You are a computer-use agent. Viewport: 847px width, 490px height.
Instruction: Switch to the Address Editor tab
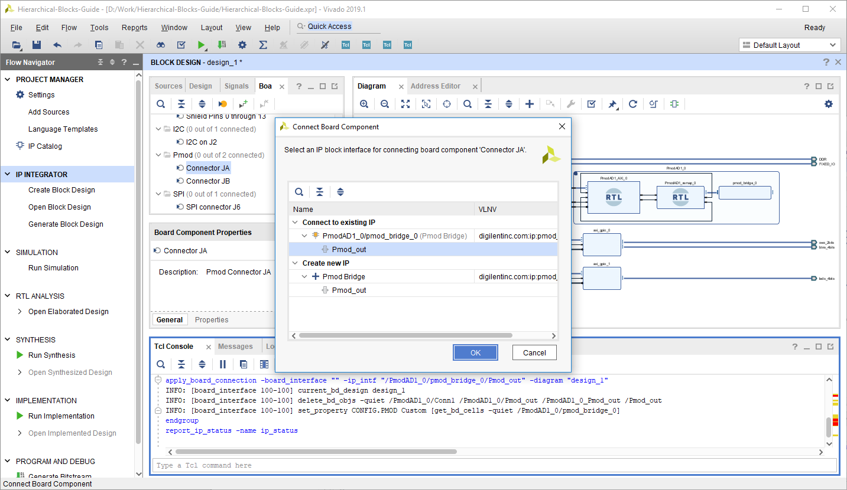(x=436, y=86)
